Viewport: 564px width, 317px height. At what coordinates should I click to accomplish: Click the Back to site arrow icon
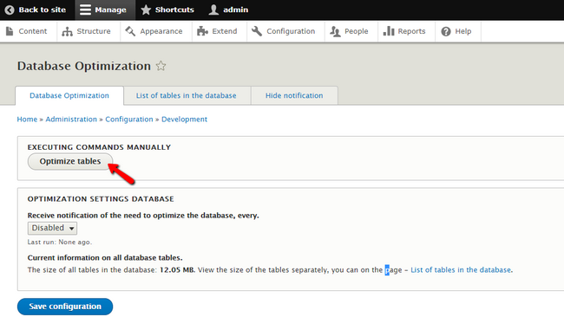coord(10,10)
